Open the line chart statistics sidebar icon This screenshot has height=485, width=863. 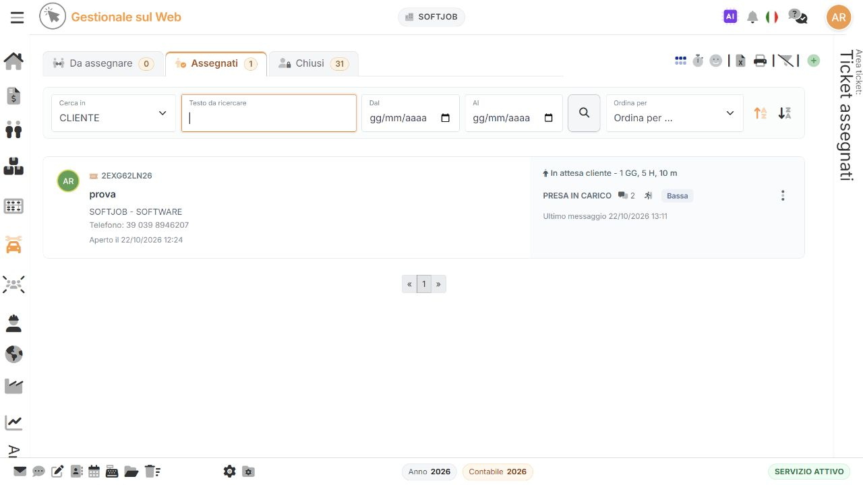pyautogui.click(x=13, y=422)
